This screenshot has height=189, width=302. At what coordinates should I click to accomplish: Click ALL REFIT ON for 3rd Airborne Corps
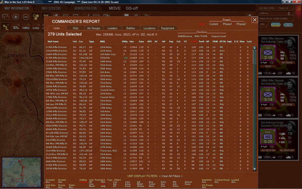coord(268,150)
